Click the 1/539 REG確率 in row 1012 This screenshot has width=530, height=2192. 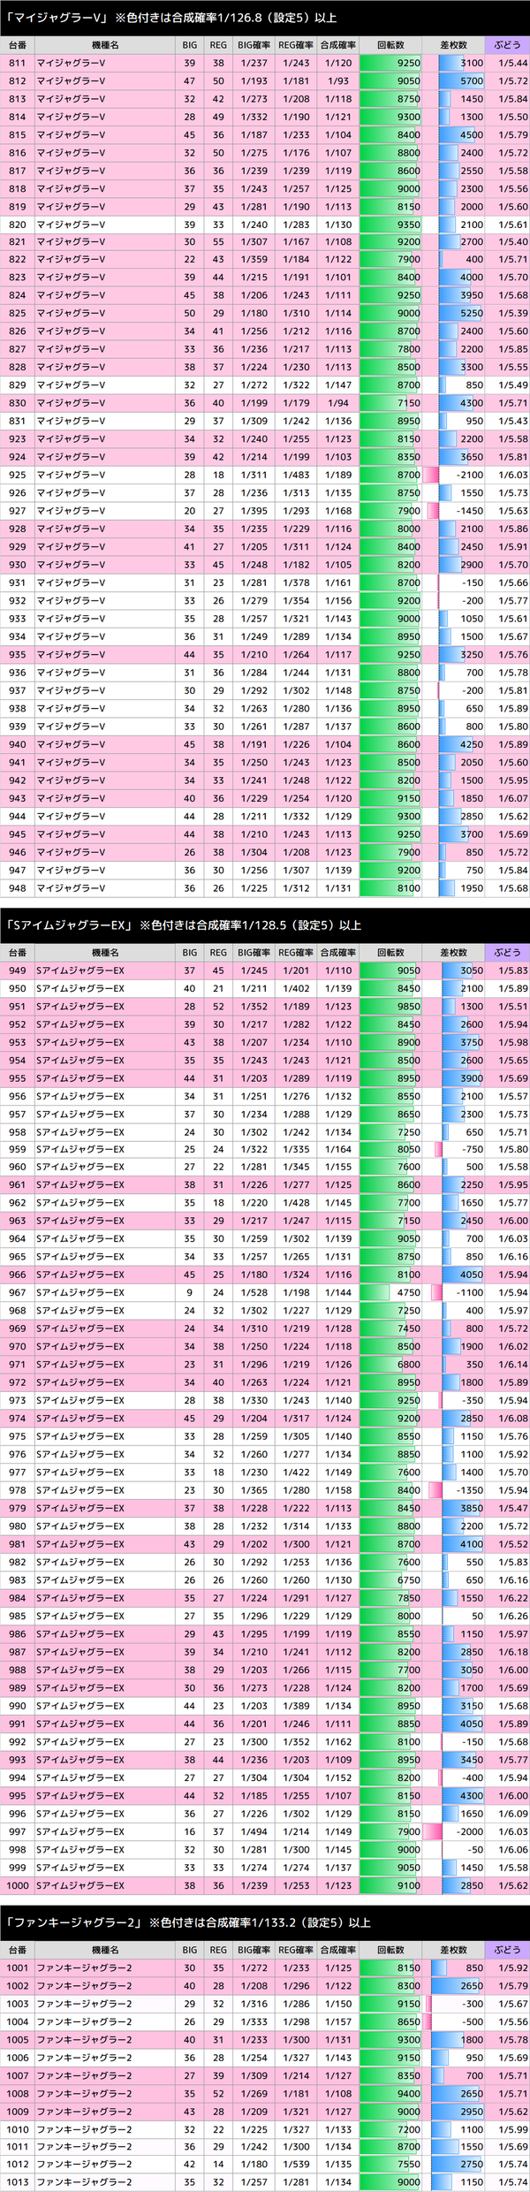pos(296,2165)
